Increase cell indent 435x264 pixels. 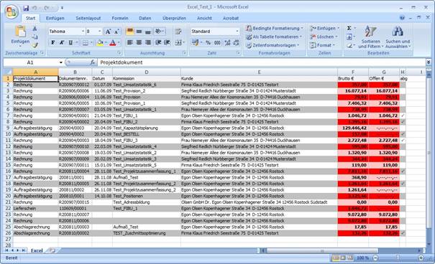pos(167,42)
